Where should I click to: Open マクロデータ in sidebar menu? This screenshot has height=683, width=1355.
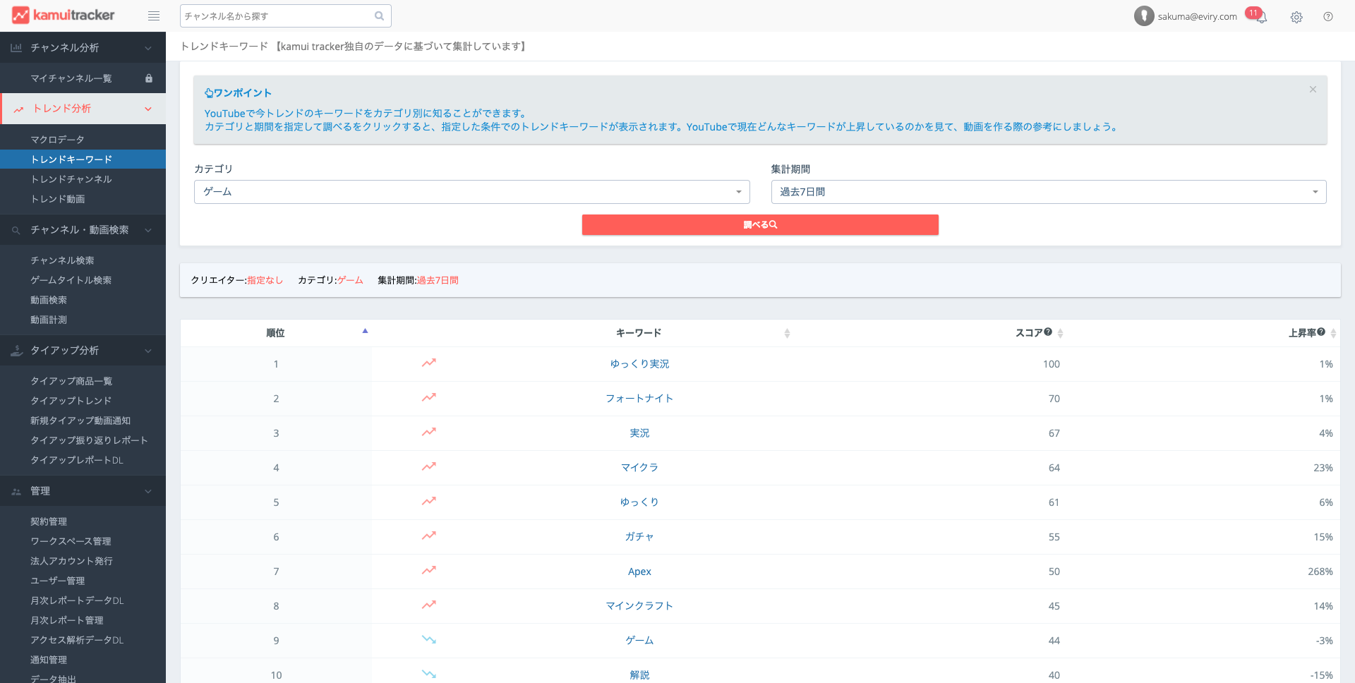pos(57,140)
